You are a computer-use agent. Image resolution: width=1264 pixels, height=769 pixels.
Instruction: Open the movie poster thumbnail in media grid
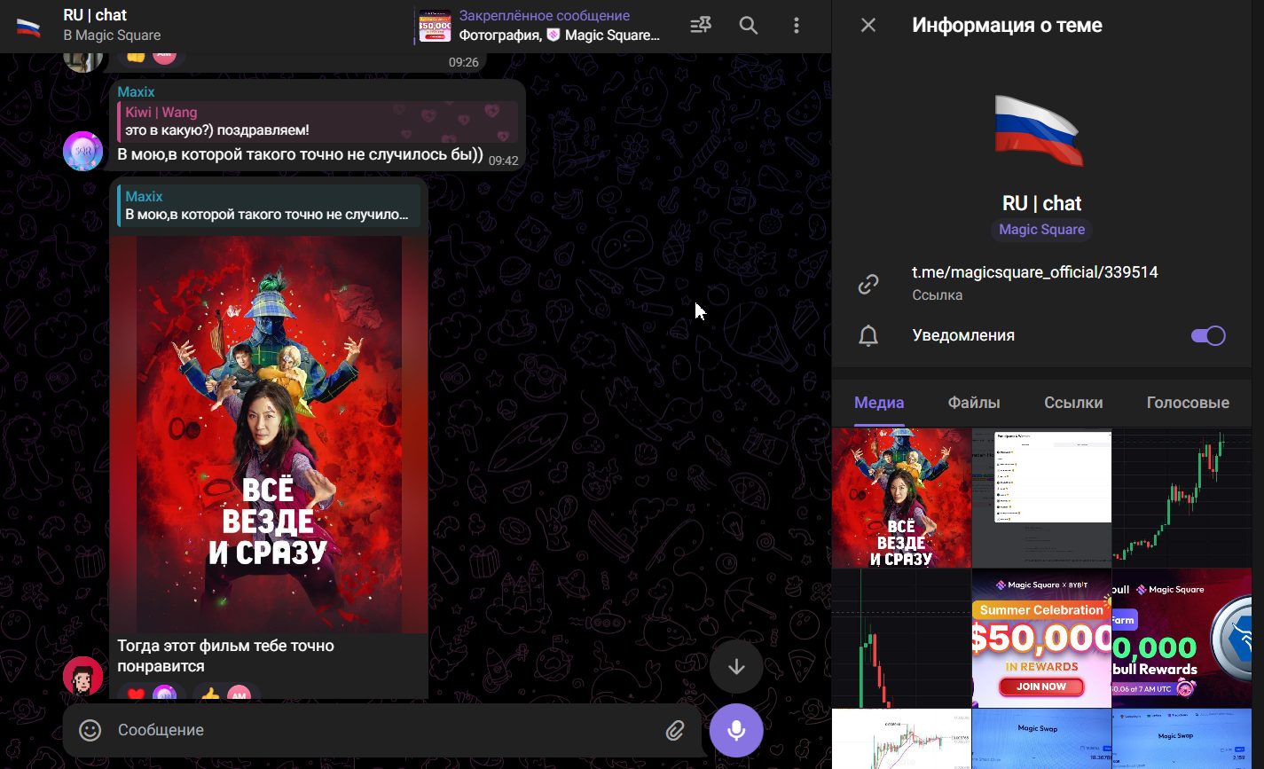(901, 498)
